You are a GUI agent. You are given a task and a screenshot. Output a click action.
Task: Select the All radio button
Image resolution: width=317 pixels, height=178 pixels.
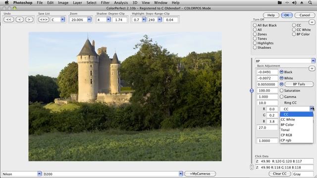pyautogui.click(x=255, y=30)
